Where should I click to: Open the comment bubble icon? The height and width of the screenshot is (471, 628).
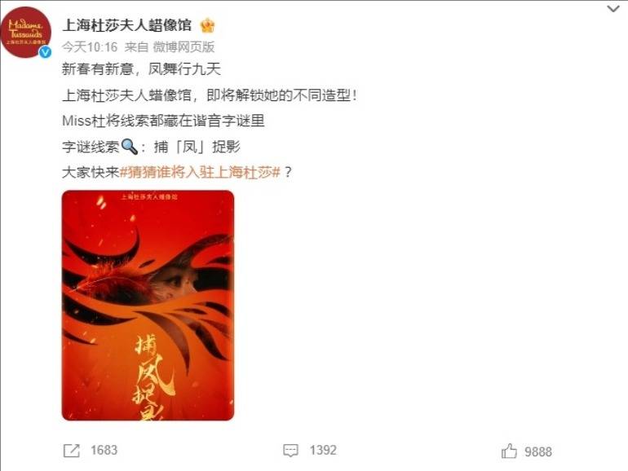coord(290,451)
